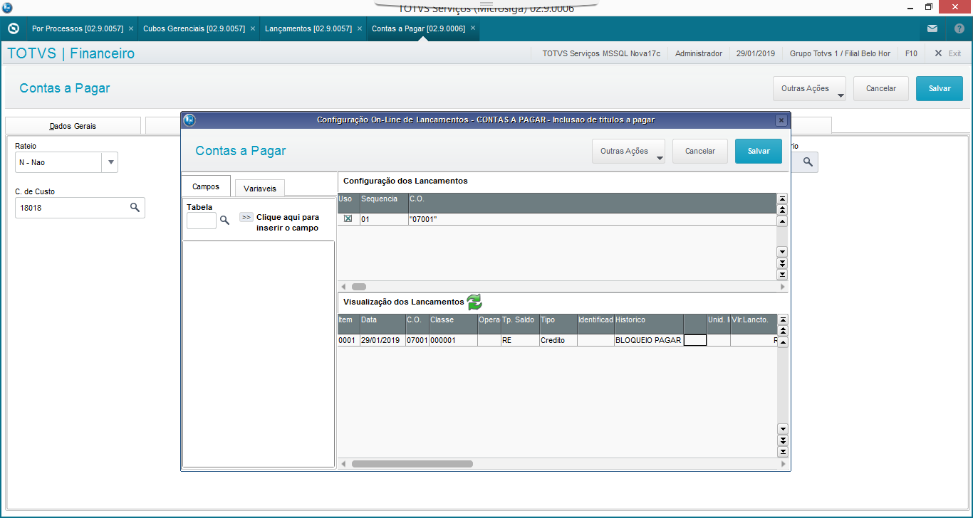This screenshot has height=518, width=973.
Task: Move down one row in Visualização grid
Action: point(783,429)
